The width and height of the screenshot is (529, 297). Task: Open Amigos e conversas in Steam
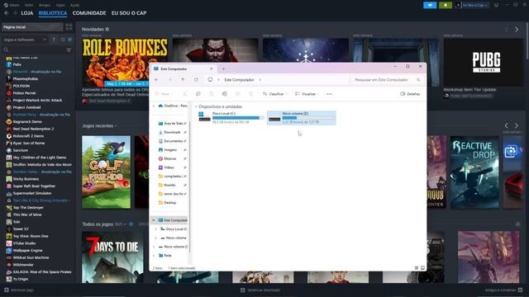point(503,290)
